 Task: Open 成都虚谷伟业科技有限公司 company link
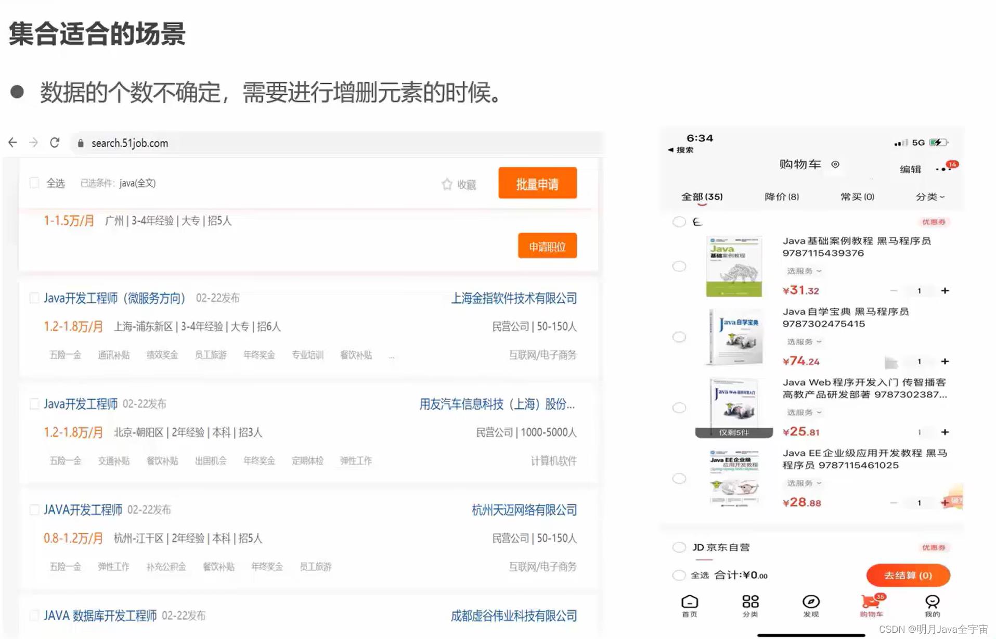click(514, 616)
